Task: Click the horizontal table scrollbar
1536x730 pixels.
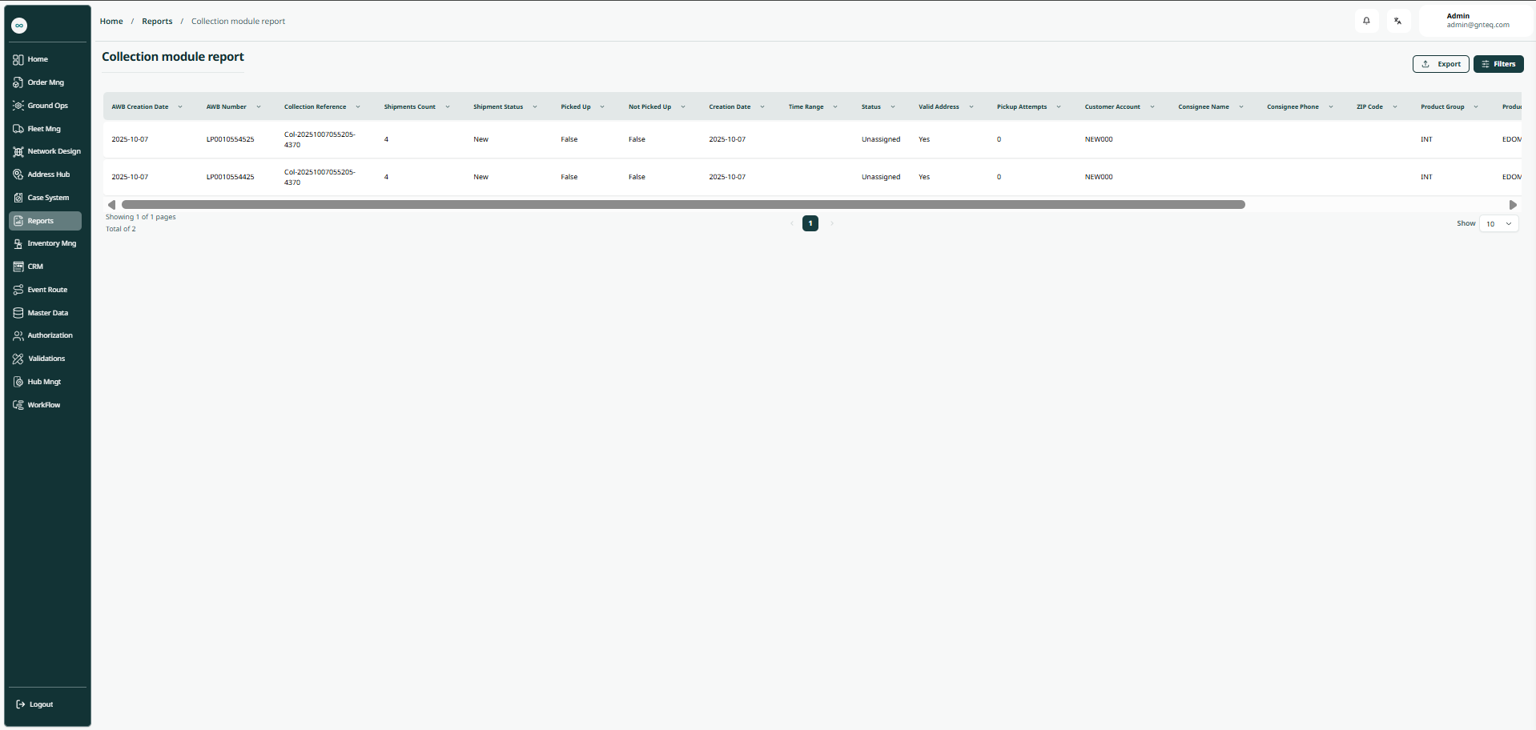Action: tap(682, 205)
